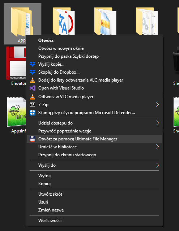Choose Open with Visual Studio
This screenshot has height=231, width=179.
[x=94, y=88]
